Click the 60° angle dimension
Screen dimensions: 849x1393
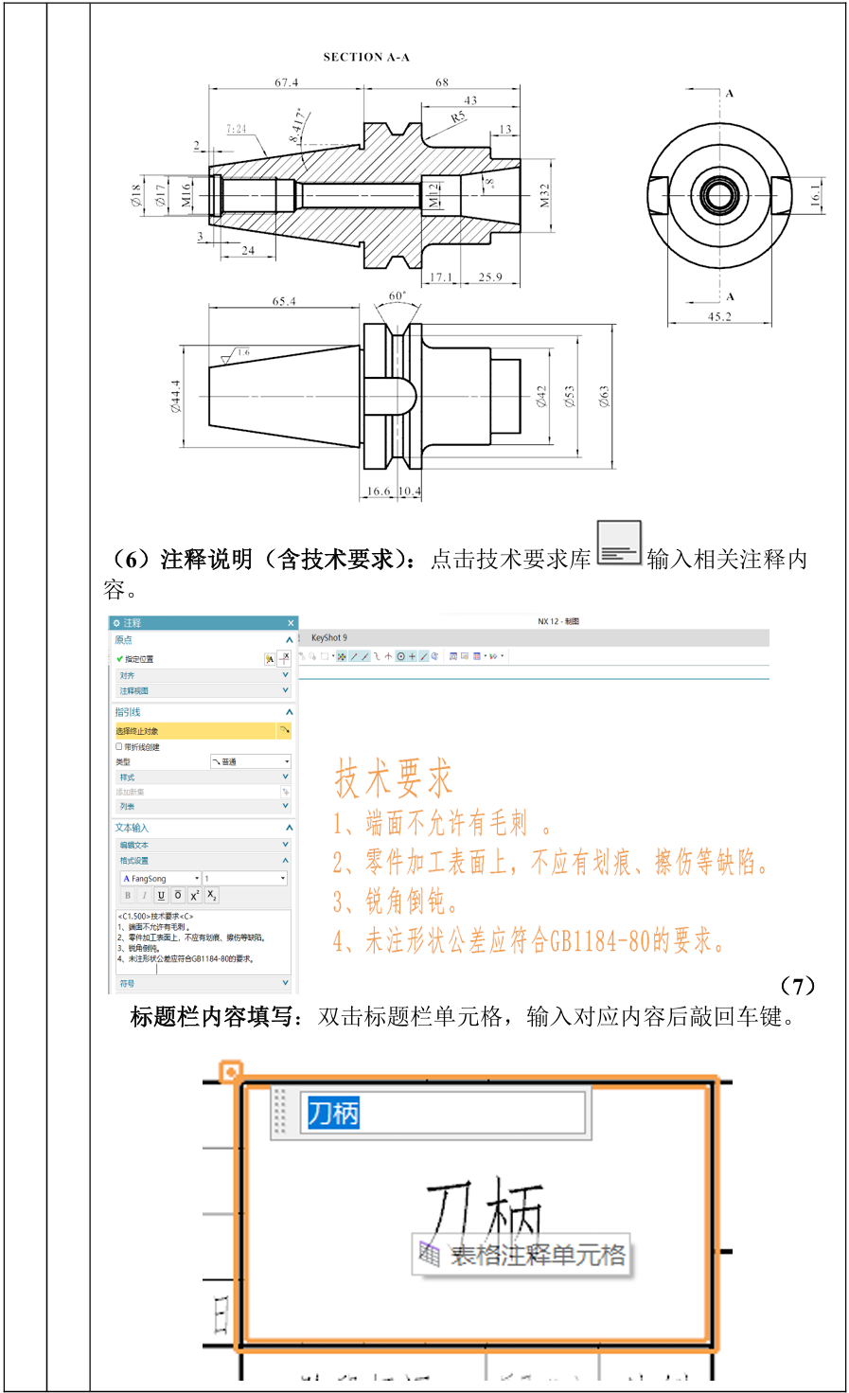point(398,295)
